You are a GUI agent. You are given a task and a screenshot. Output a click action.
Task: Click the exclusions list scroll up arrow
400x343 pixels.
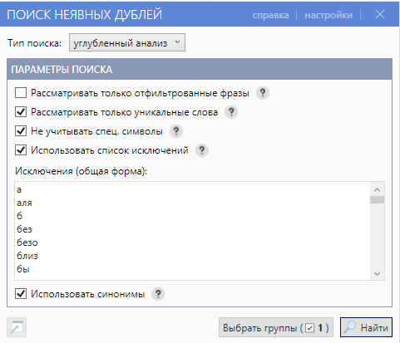(377, 189)
